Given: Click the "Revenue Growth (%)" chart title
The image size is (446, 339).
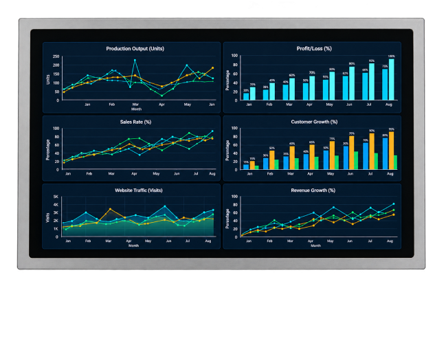Looking at the screenshot, I should 313,190.
